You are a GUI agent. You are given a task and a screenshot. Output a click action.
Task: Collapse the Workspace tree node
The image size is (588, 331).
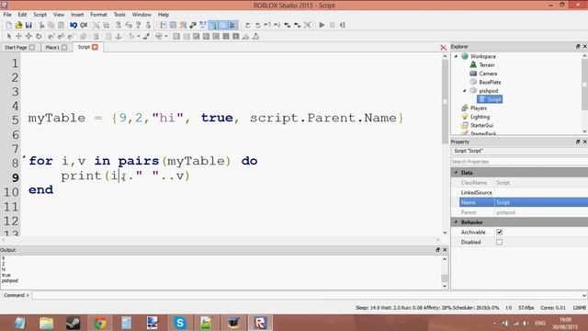click(x=456, y=56)
